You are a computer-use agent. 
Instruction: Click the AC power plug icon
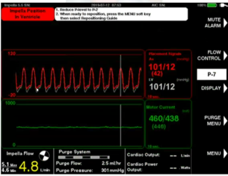click(222, 5)
